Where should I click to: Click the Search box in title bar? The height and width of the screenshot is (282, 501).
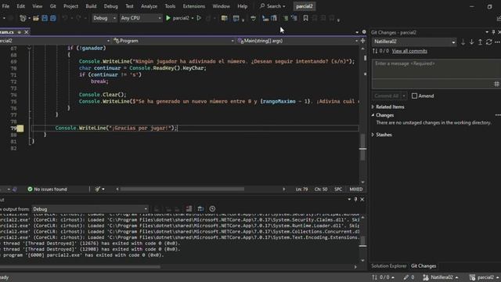click(273, 6)
